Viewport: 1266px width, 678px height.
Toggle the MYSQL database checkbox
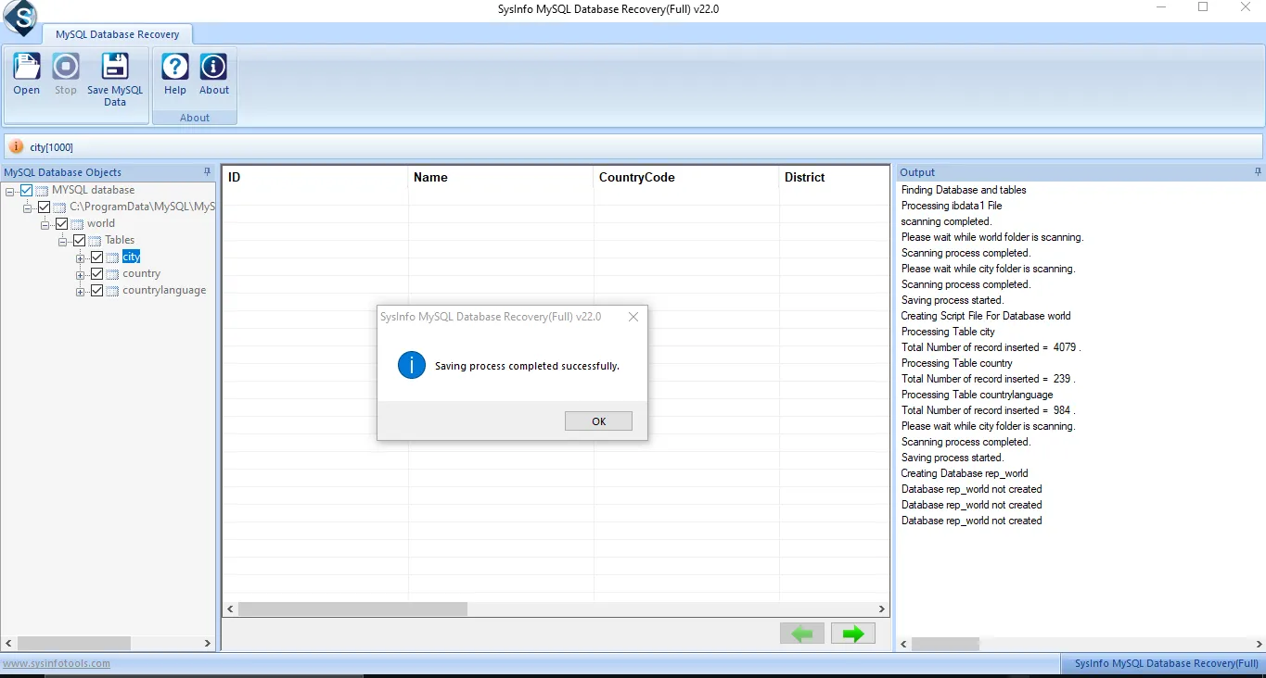click(x=27, y=190)
